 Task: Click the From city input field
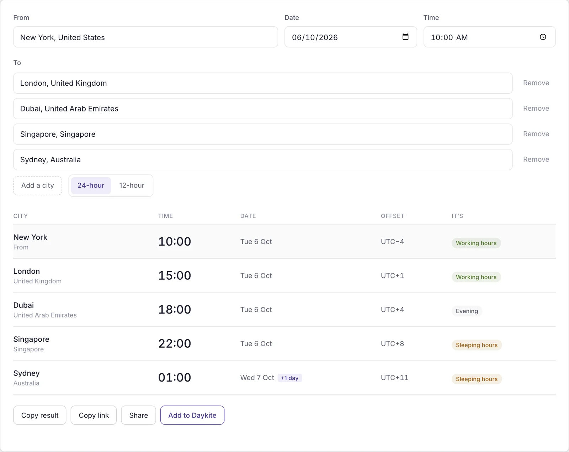point(145,37)
